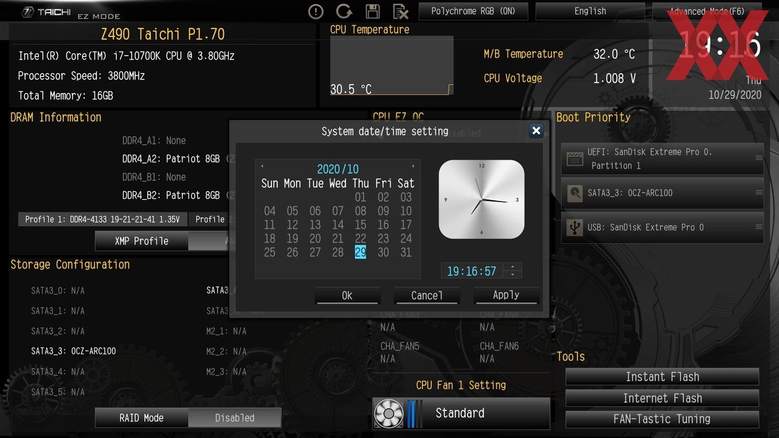Click 'DDR4_A2: Patriot 8GB' memory entry
The image size is (779, 438).
coord(171,159)
